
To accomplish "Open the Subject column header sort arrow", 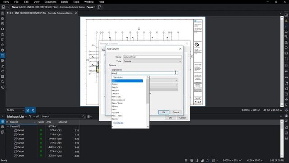I will 35,122.
